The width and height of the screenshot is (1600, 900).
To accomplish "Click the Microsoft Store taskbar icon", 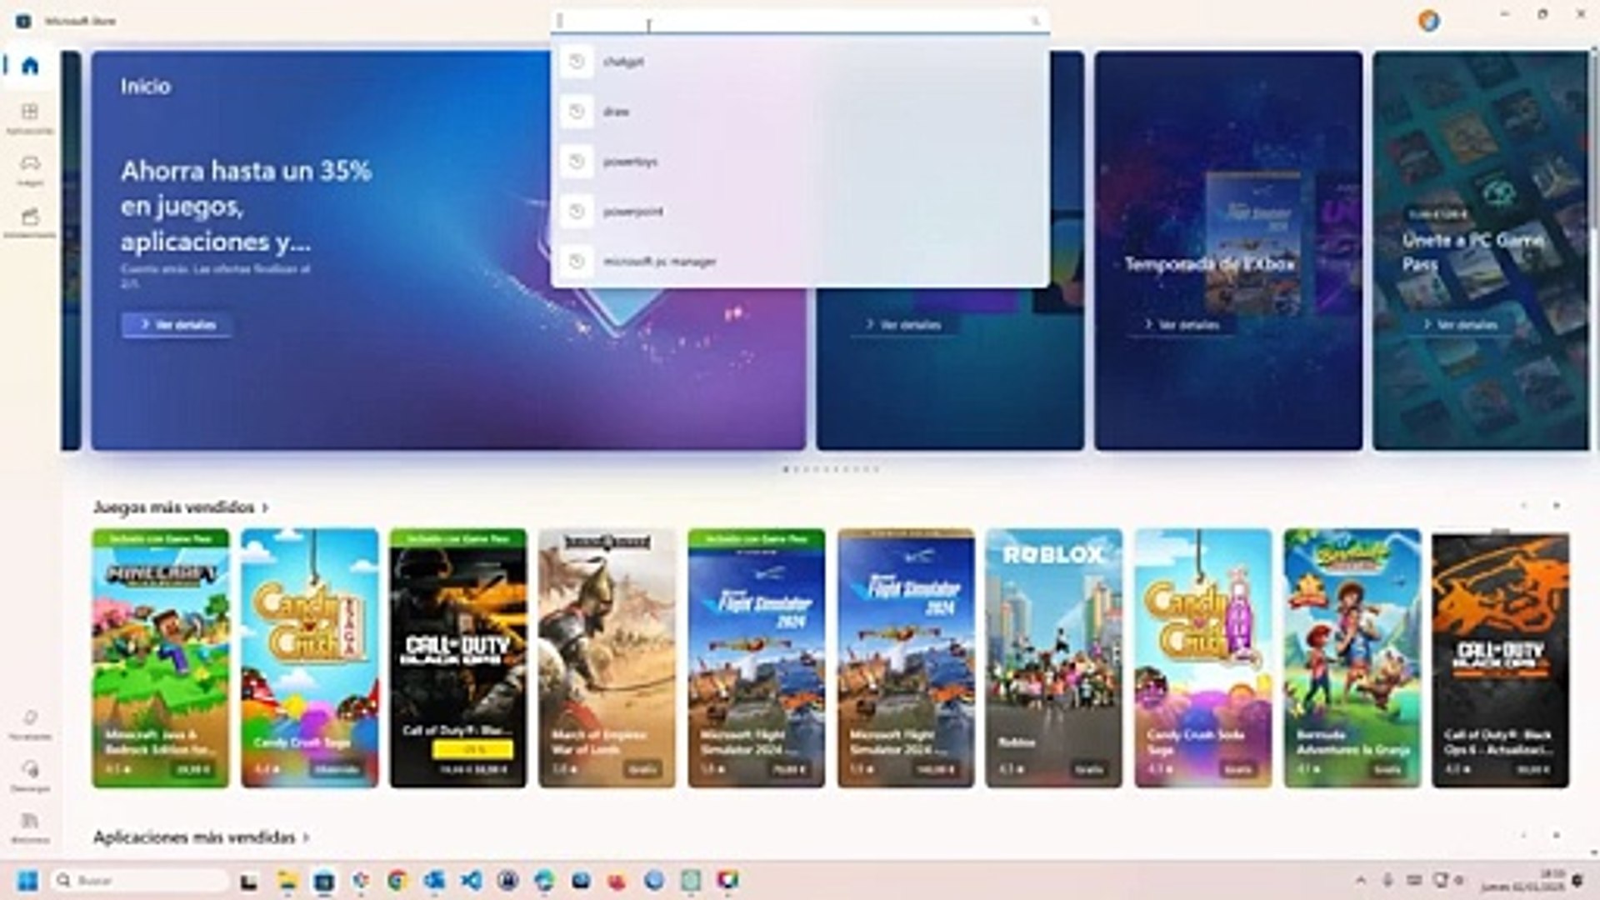I will 323,881.
